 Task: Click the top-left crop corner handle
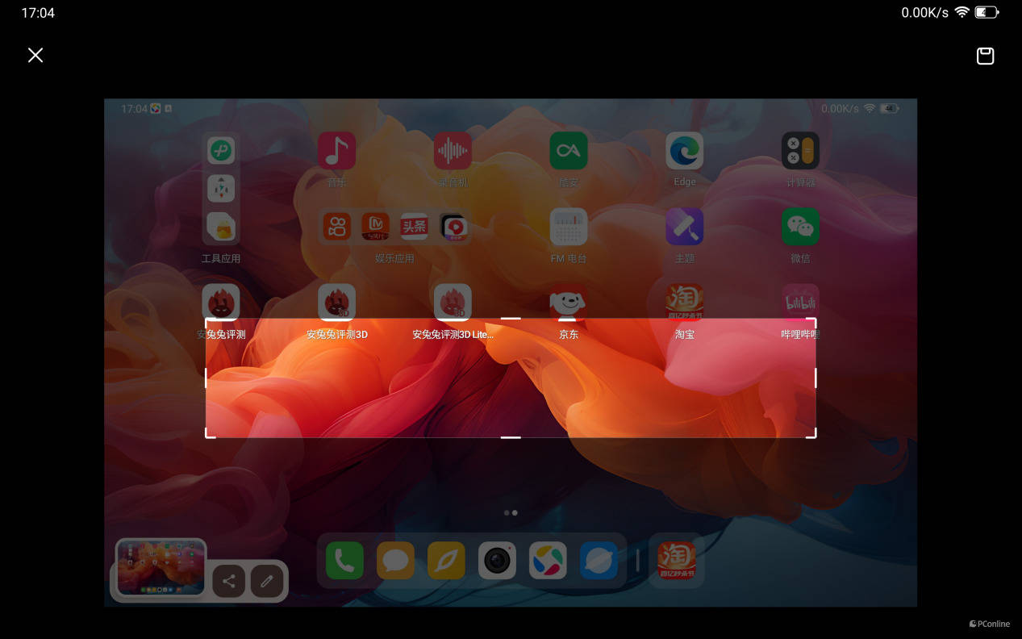pos(207,320)
